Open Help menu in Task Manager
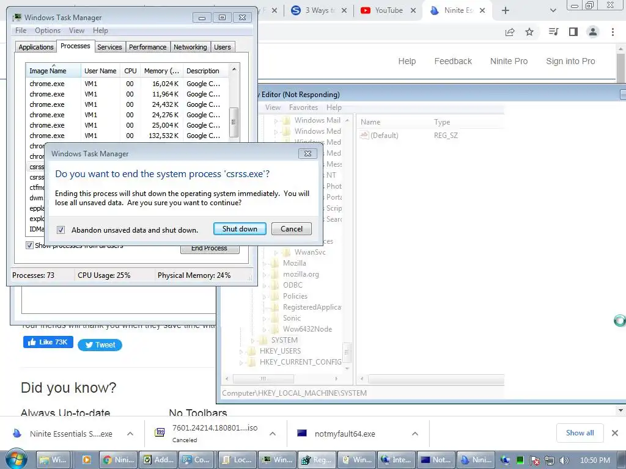Image resolution: width=626 pixels, height=469 pixels. [x=100, y=31]
